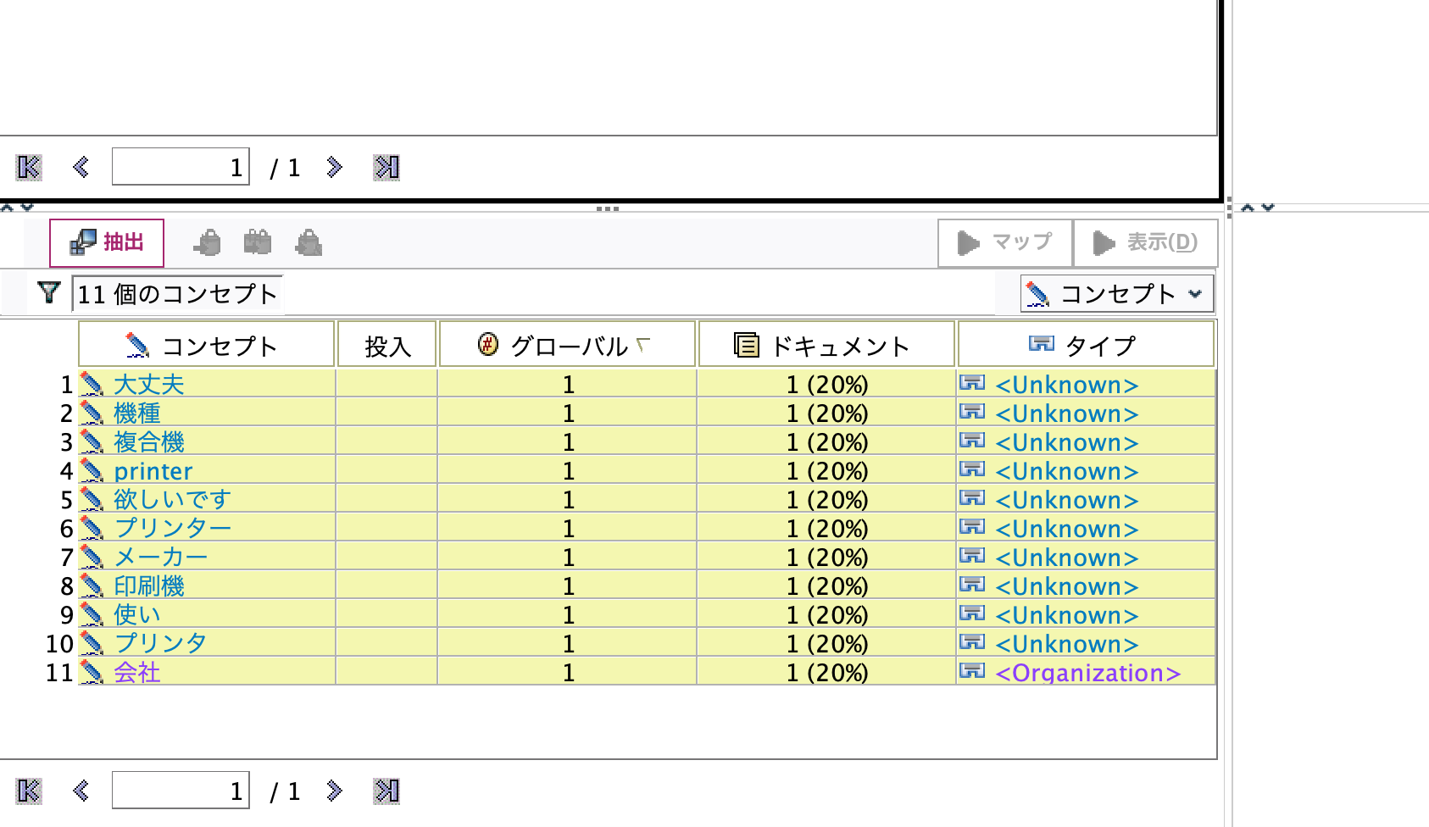Click the page number input field
Image resolution: width=1429 pixels, height=827 pixels.
click(x=180, y=167)
